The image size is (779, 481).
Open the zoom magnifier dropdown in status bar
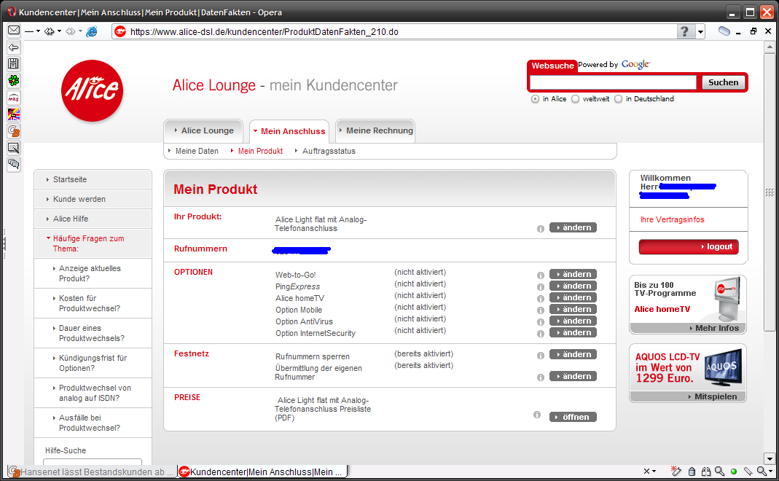click(770, 471)
